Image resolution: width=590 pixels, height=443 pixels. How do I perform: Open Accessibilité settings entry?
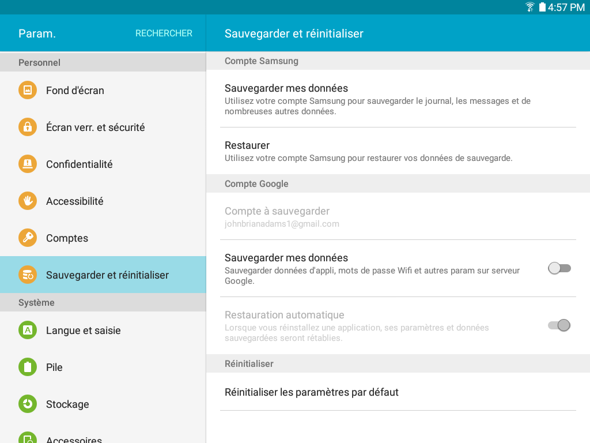[x=103, y=201]
